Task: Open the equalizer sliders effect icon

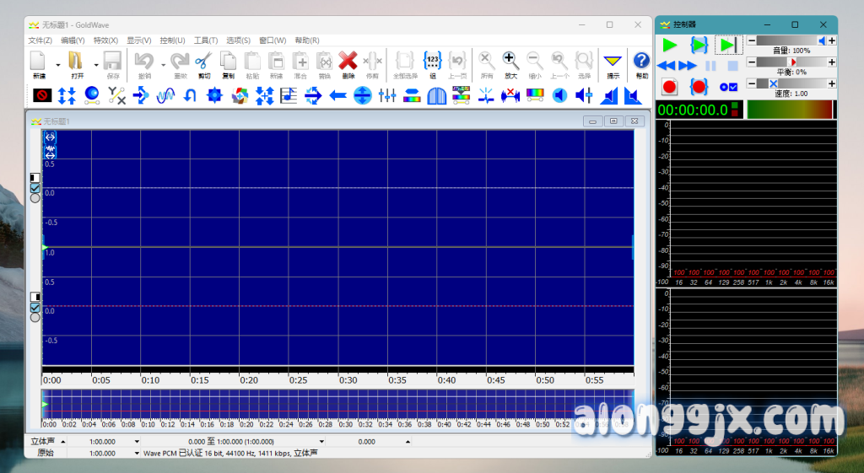Action: (387, 96)
